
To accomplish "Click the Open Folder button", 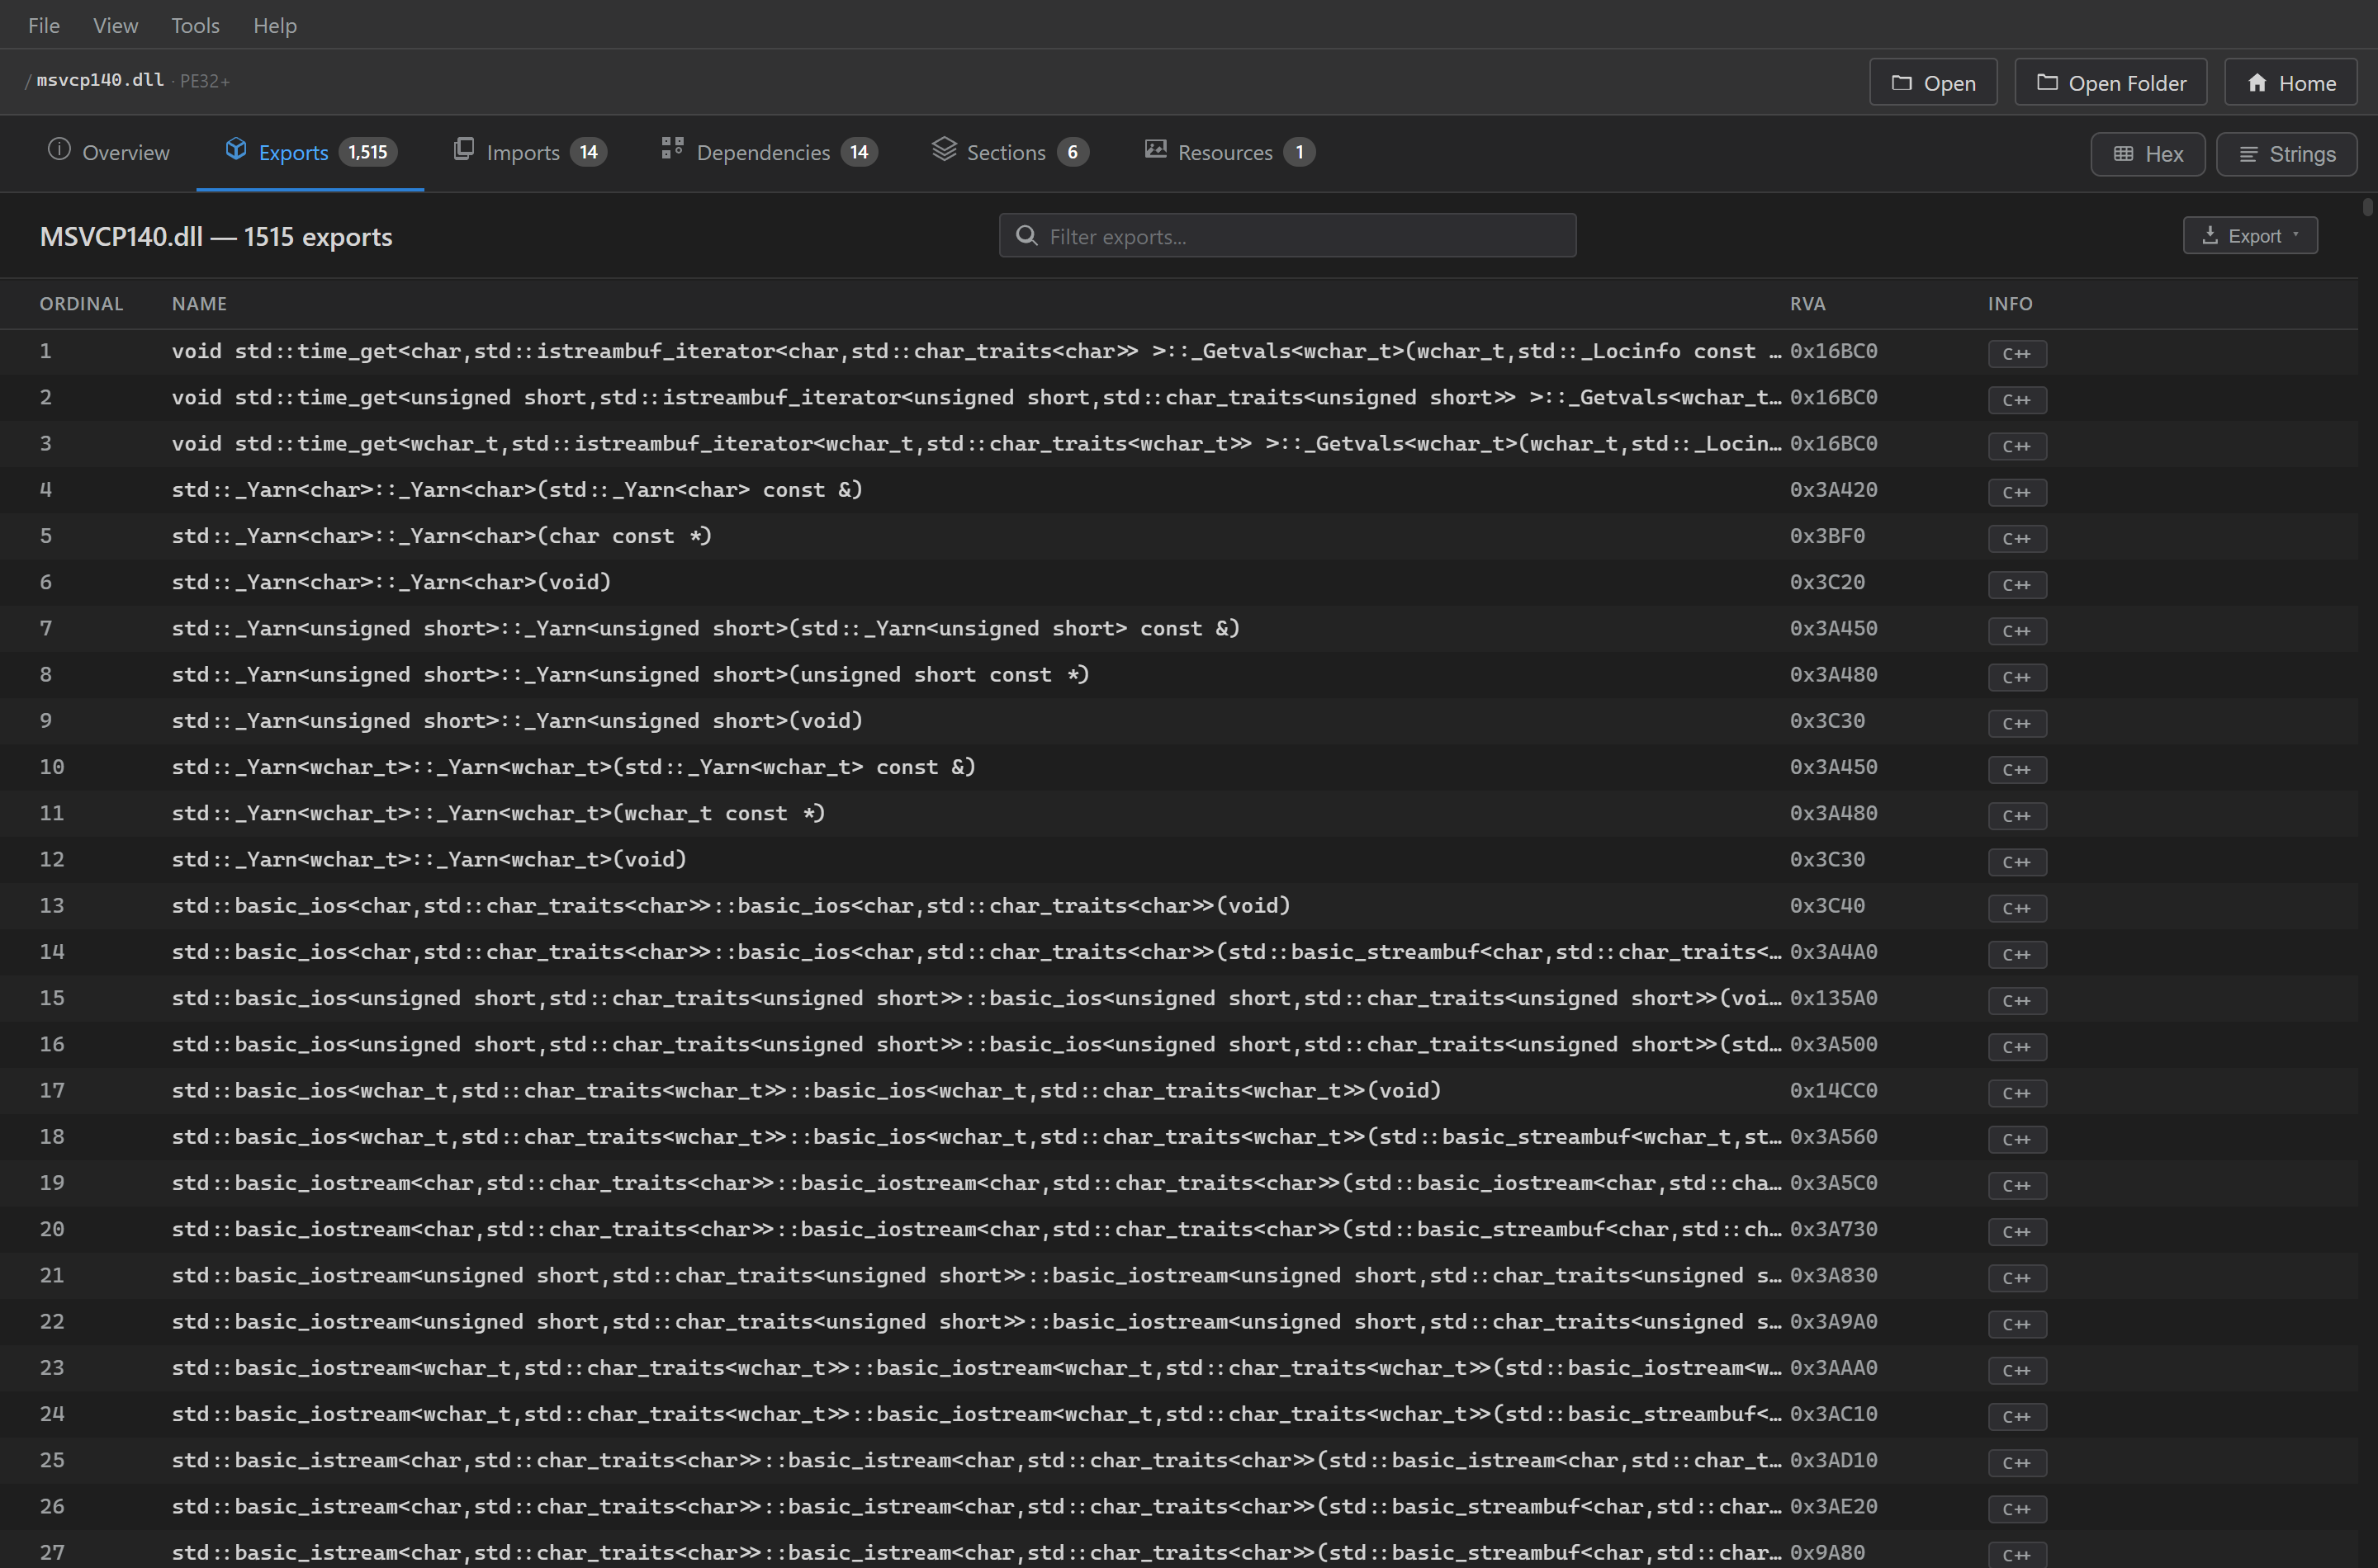I will (x=2110, y=83).
